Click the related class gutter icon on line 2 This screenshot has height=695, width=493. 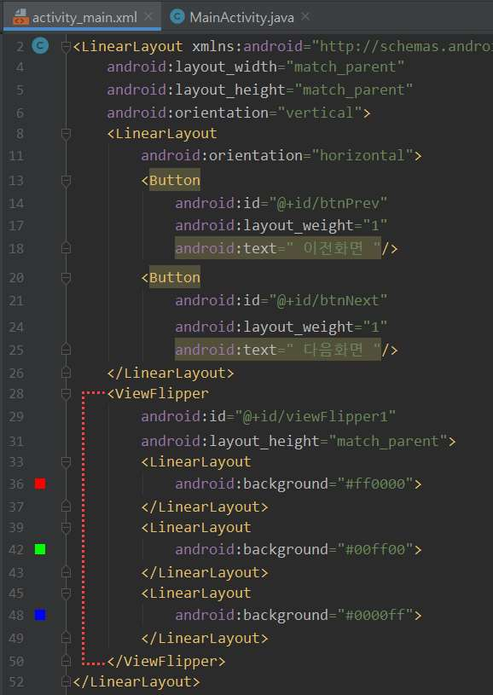tap(40, 46)
